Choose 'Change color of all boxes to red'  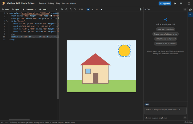click(x=165, y=34)
